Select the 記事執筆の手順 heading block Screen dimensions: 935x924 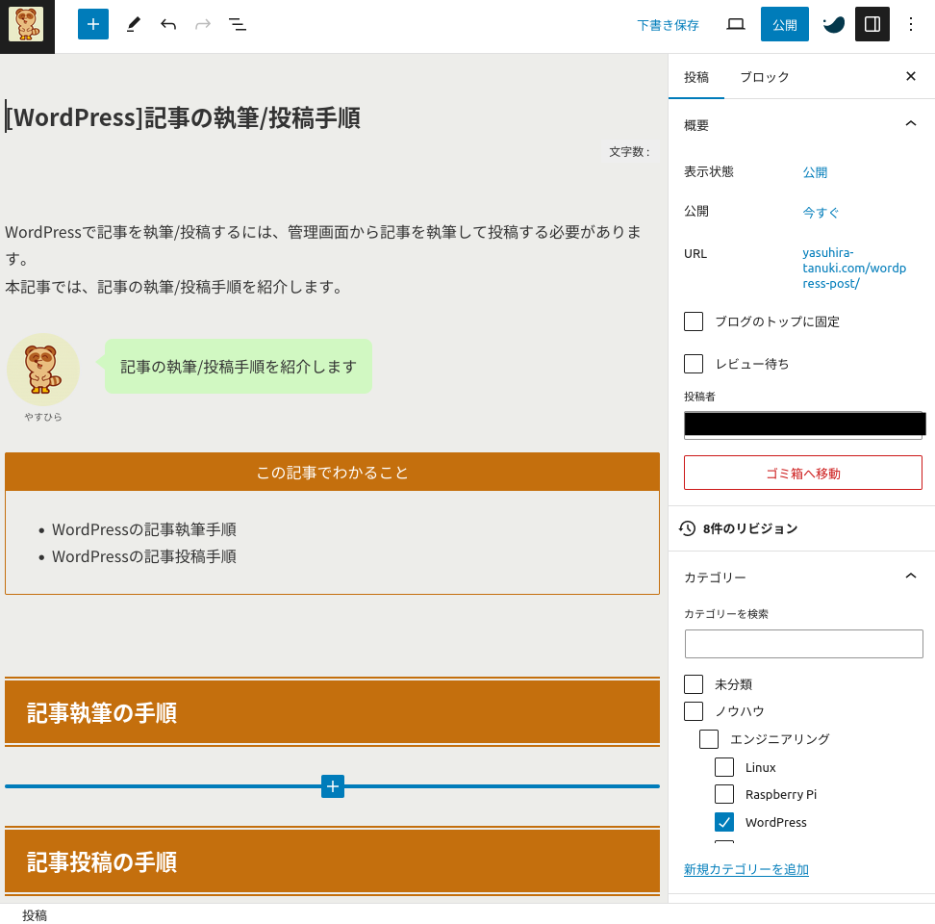(332, 712)
